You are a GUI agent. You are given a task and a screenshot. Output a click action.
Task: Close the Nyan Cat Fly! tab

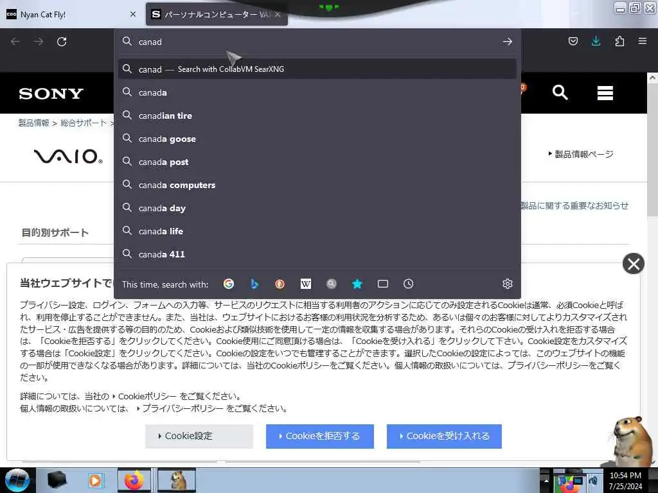pos(133,14)
